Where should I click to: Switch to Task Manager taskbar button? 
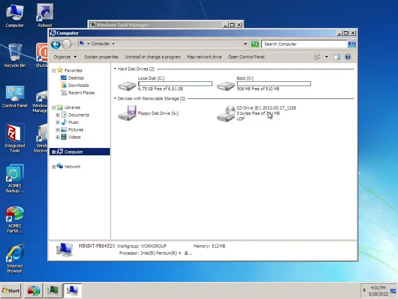(x=53, y=290)
